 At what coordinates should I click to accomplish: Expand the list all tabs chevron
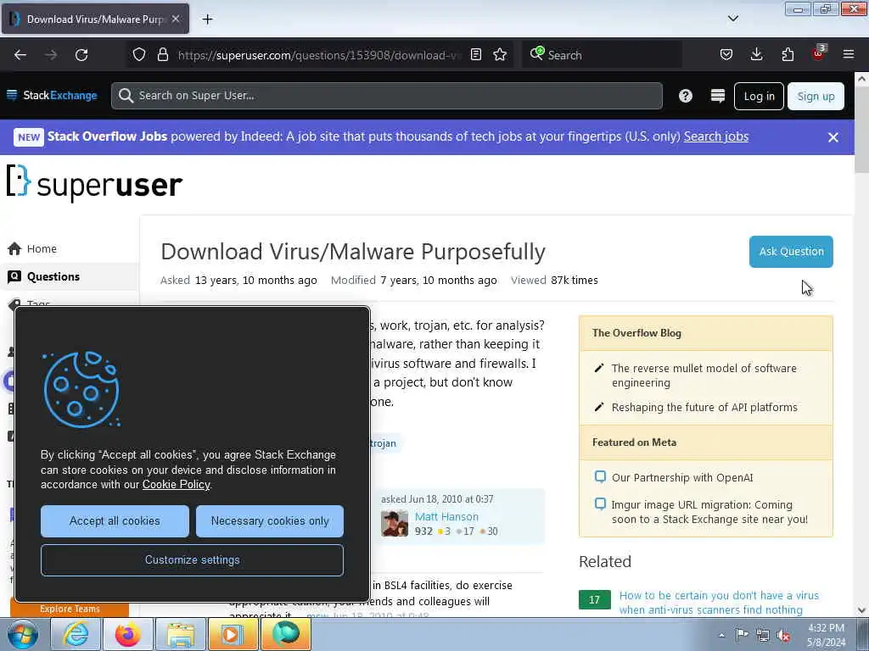(x=732, y=19)
